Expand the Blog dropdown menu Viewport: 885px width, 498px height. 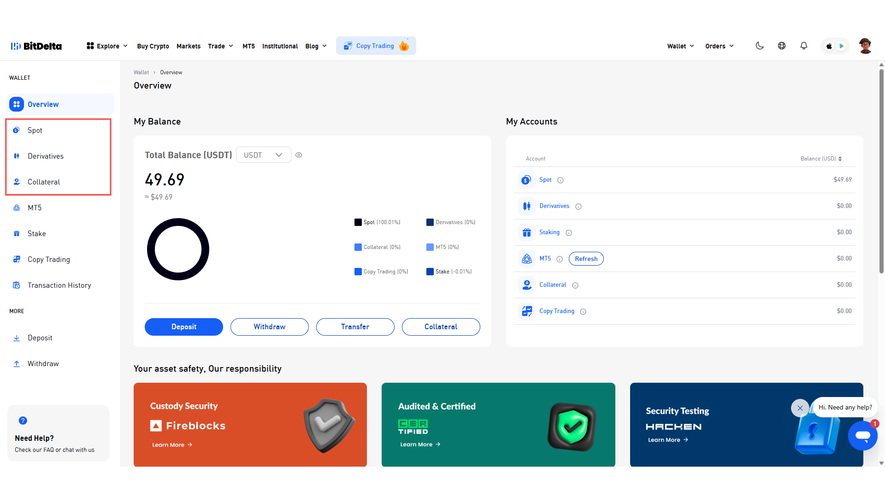coord(316,46)
